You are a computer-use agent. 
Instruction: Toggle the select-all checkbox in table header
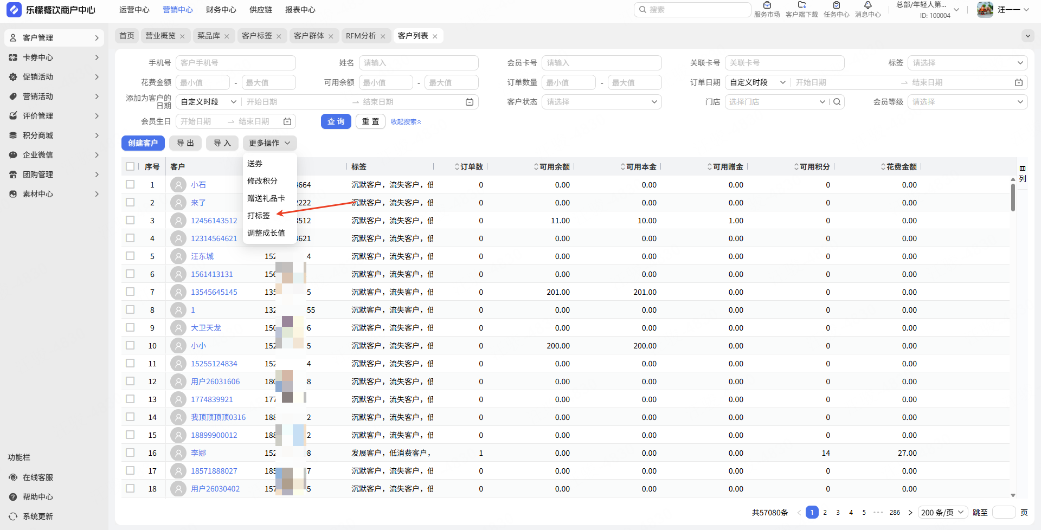pos(130,166)
